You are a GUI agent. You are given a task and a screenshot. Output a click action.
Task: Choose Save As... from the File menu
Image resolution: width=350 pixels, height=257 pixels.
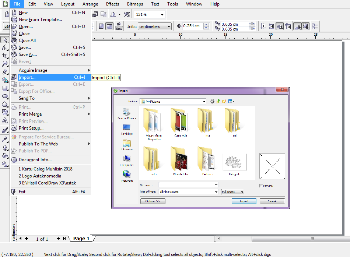click(x=51, y=54)
